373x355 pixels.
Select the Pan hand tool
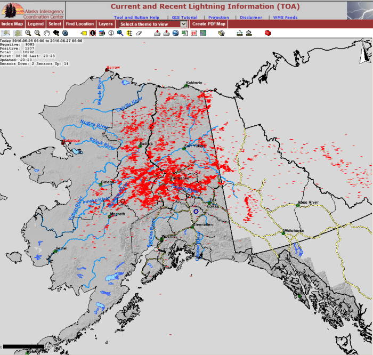[47, 33]
